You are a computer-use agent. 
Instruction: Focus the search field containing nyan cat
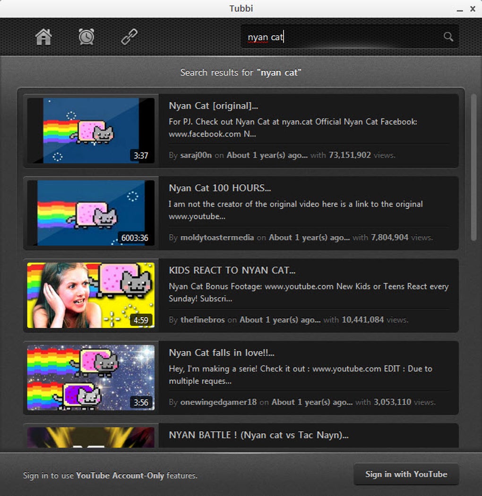(350, 37)
